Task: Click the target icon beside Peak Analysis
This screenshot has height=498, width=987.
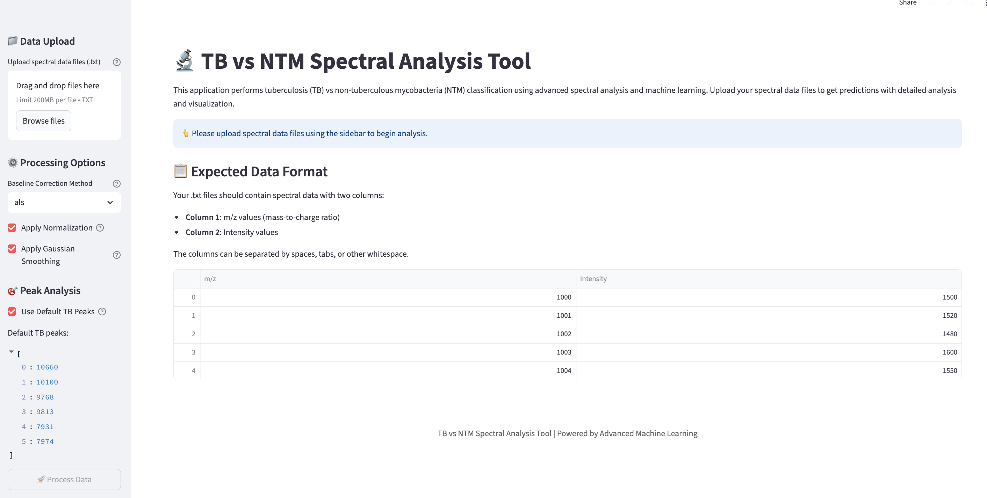Action: (x=12, y=290)
